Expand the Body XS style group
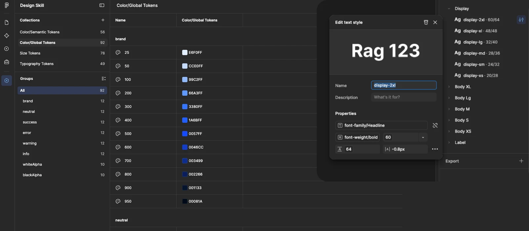This screenshot has width=529, height=231. pos(449,131)
